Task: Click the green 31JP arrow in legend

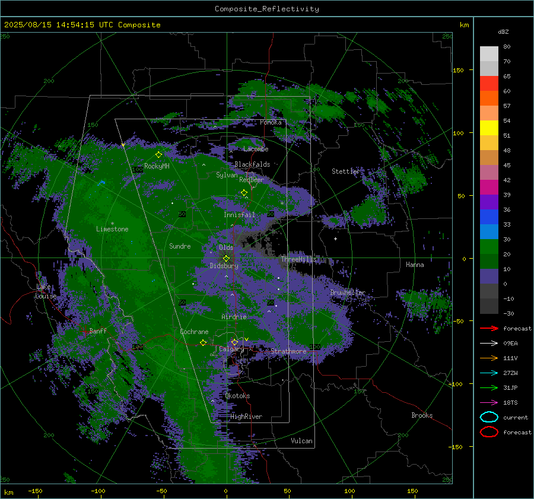Action: [x=489, y=387]
